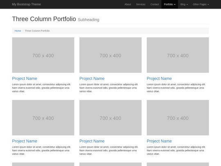Go to the About page
The image size is (221, 166).
[x=128, y=5]
